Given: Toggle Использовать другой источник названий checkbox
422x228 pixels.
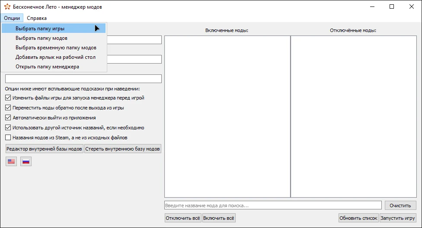Looking at the screenshot, I should pyautogui.click(x=8, y=128).
